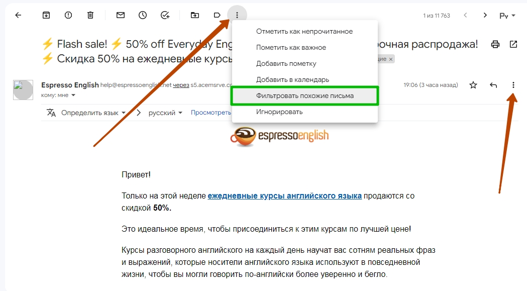The image size is (527, 291).
Task: Mark as unread with the envelope icon
Action: click(x=121, y=15)
